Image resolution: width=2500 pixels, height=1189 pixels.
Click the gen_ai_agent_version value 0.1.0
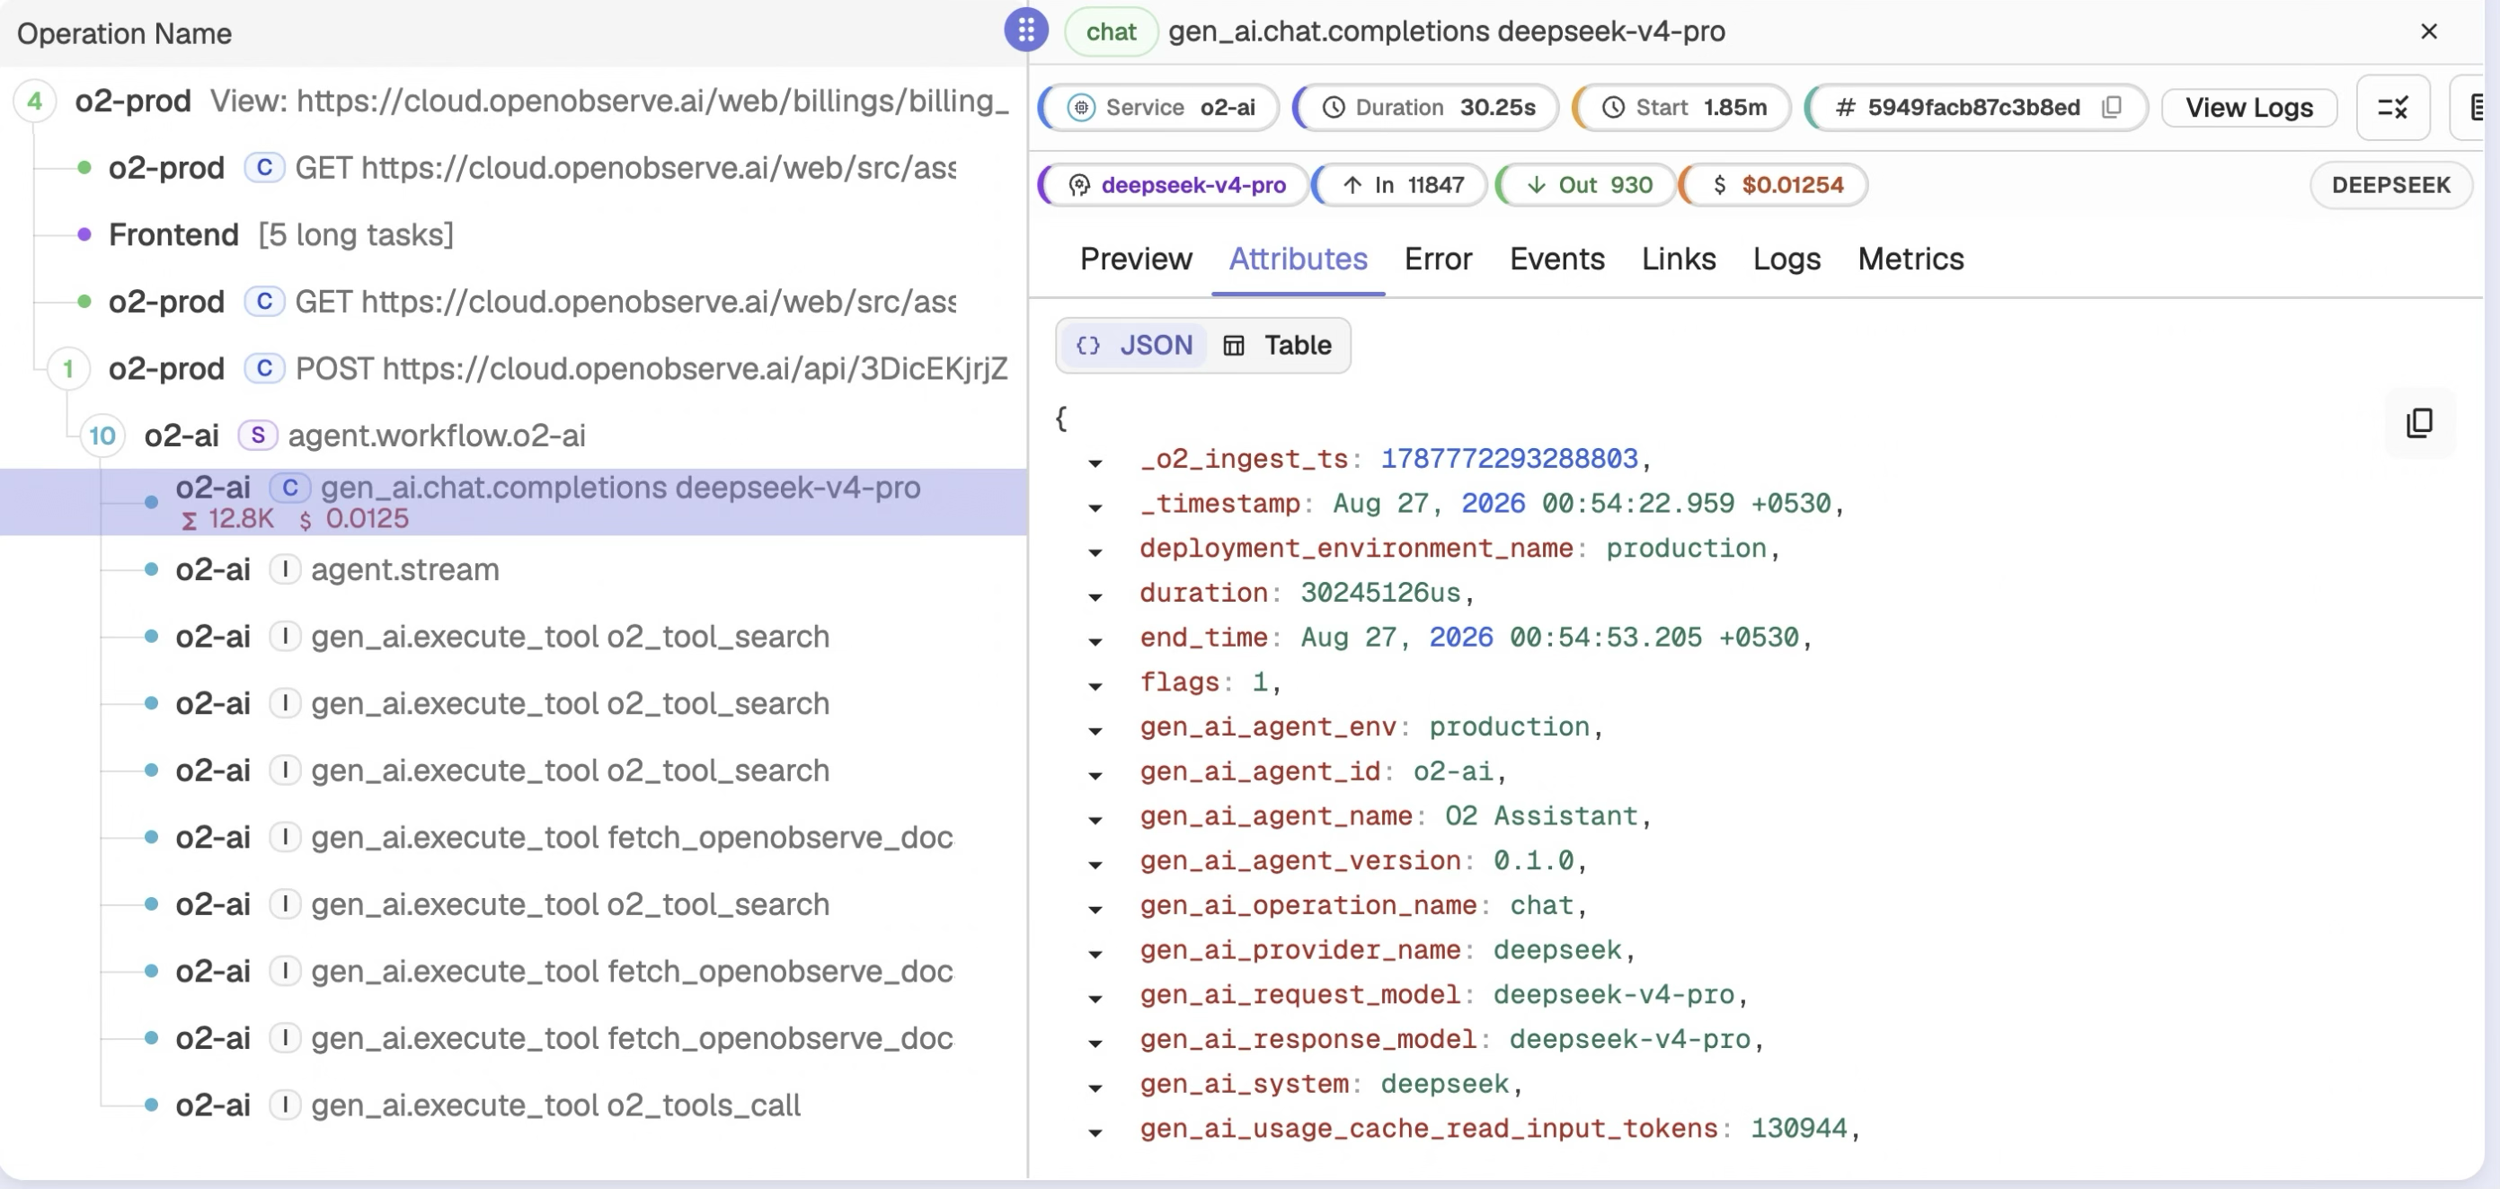tap(1533, 859)
